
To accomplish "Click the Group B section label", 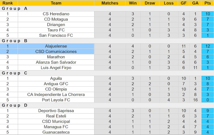I will coord(15,41).
